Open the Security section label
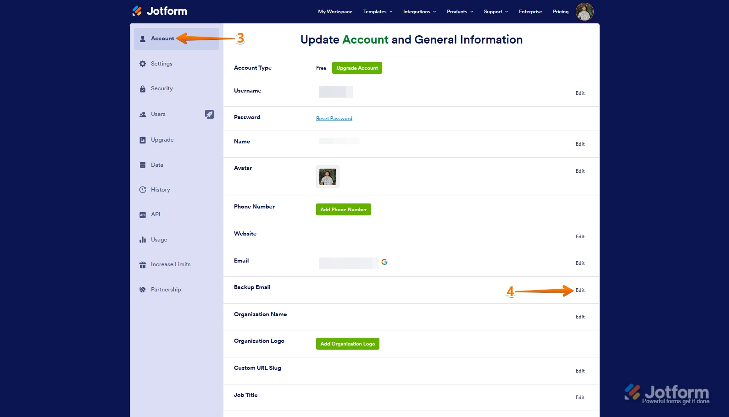Viewport: 729px width, 417px height. coord(161,88)
